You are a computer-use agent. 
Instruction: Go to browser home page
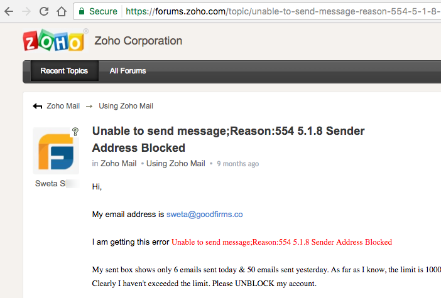coord(62,11)
